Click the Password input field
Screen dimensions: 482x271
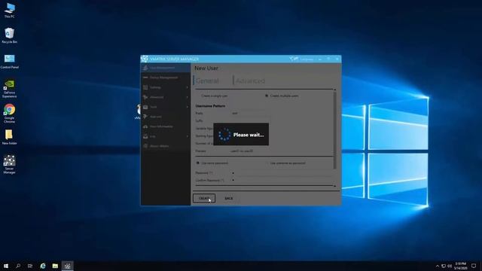[x=282, y=173]
